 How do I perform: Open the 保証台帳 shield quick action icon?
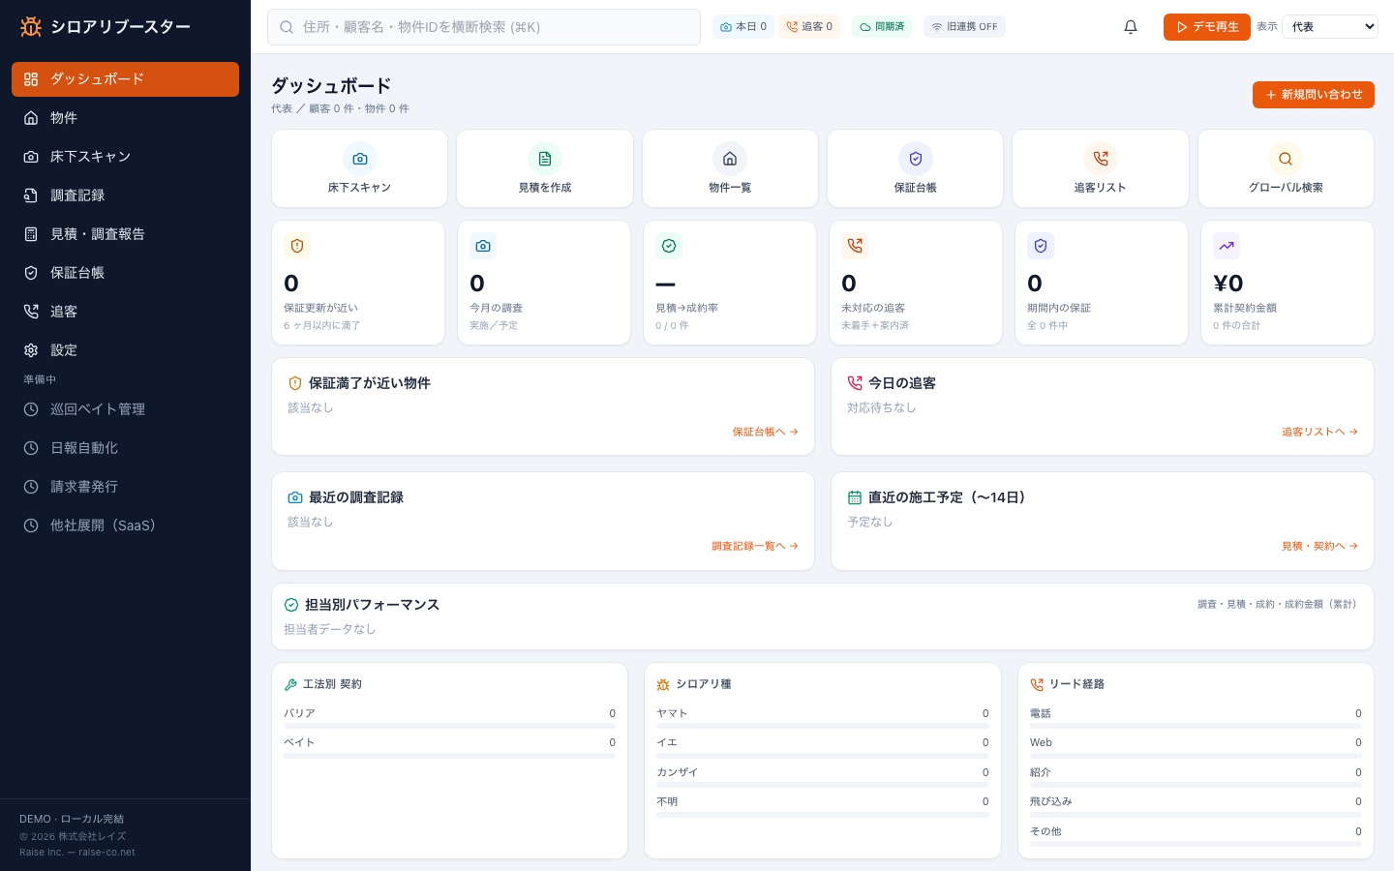point(916,159)
